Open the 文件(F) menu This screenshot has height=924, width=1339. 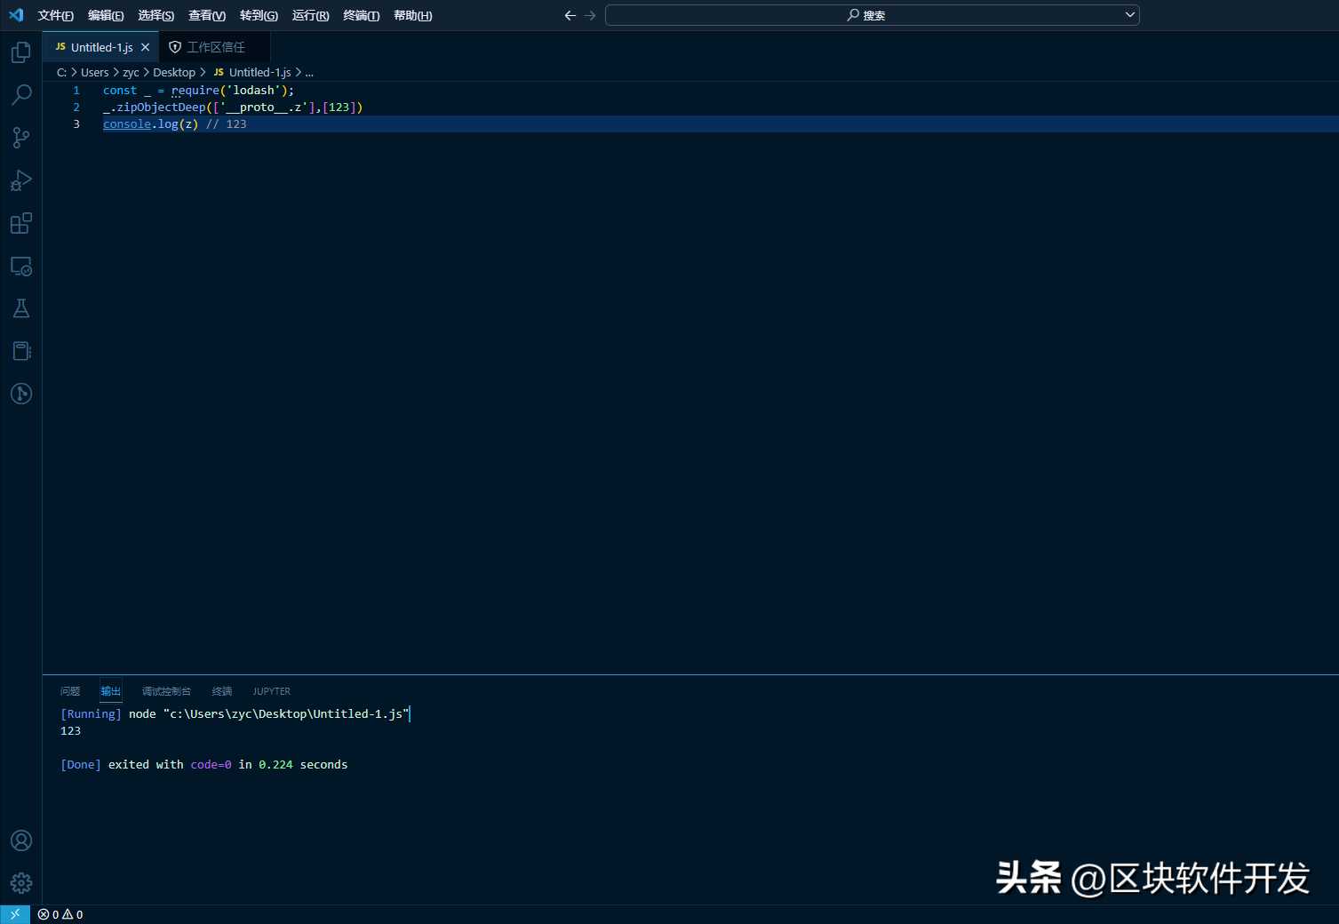(55, 15)
